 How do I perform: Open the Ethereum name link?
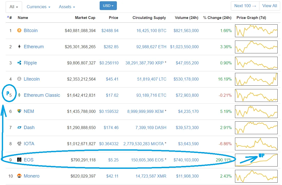[34, 46]
